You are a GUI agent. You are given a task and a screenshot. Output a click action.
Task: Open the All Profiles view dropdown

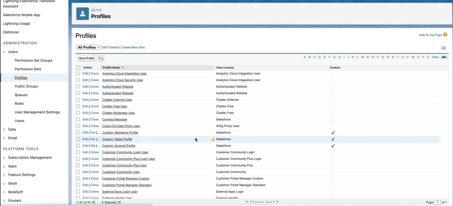(88, 47)
